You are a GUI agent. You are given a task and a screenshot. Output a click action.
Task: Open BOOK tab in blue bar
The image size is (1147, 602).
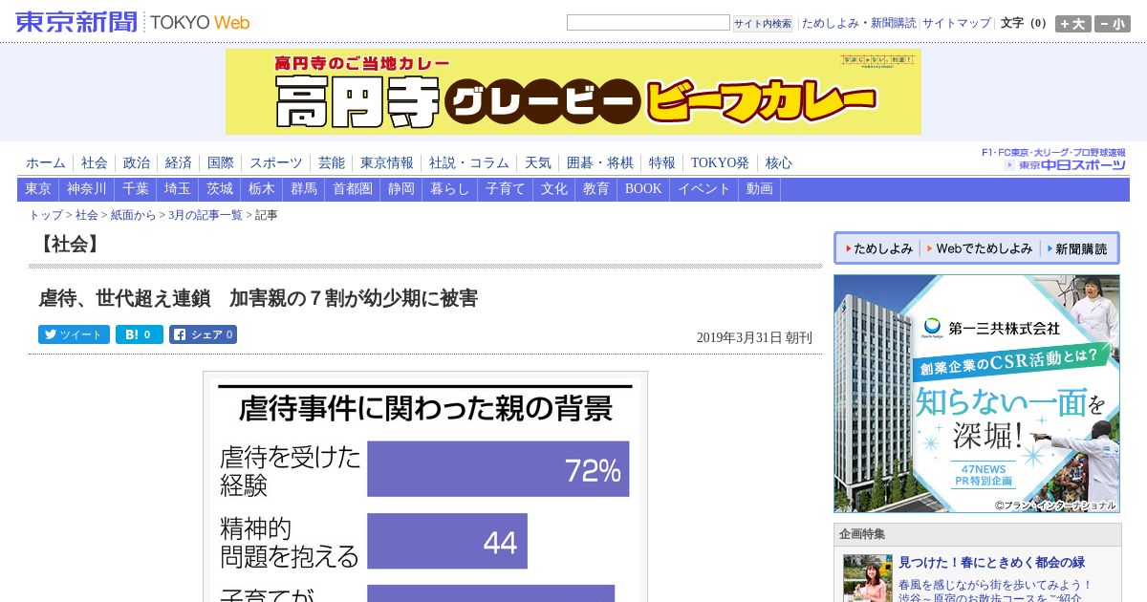(x=643, y=189)
